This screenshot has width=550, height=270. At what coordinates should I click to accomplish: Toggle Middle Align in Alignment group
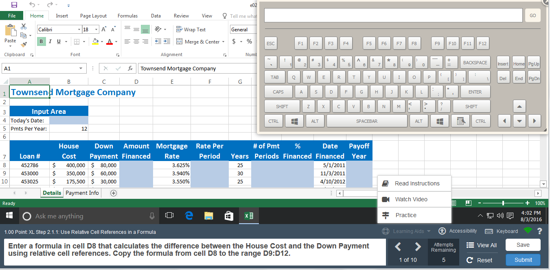coord(136,29)
